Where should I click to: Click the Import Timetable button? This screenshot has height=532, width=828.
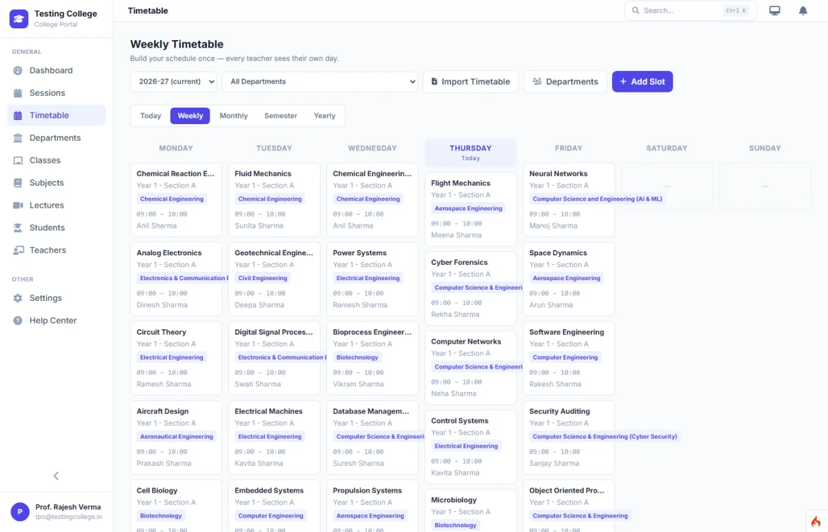coord(471,81)
